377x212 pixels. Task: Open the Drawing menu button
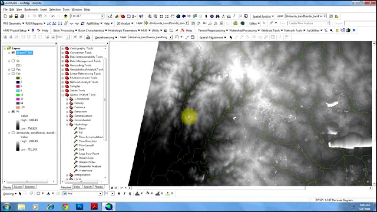pos(9,194)
